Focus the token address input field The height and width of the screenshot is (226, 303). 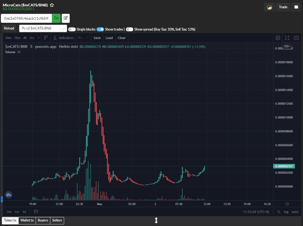tap(27, 18)
